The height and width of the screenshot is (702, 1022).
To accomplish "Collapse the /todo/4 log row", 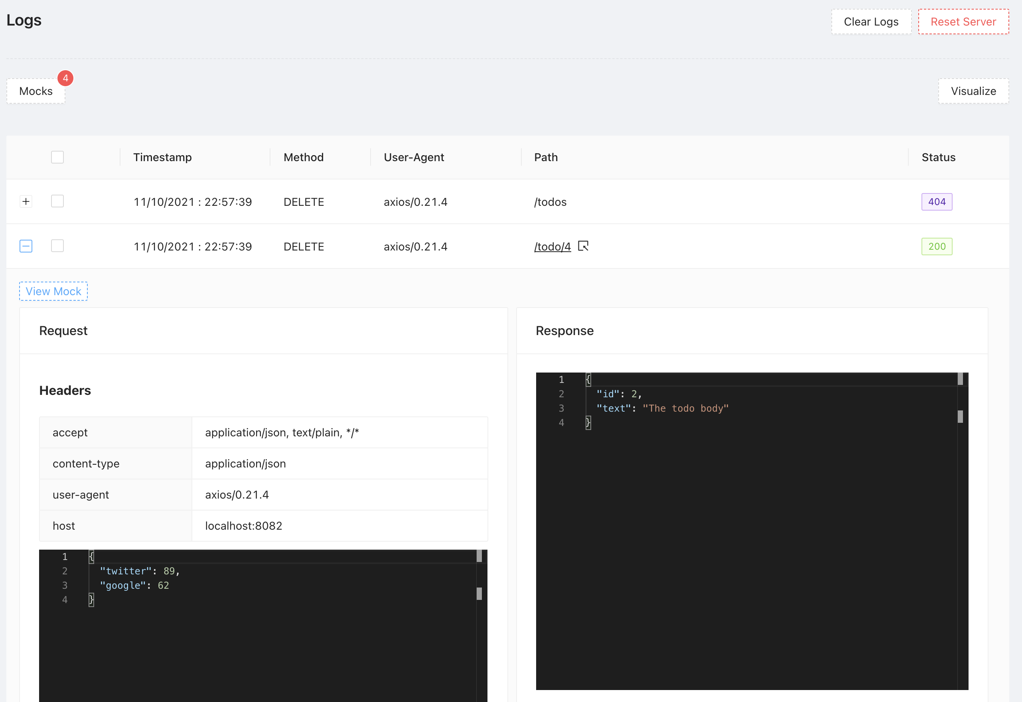I will 26,246.
